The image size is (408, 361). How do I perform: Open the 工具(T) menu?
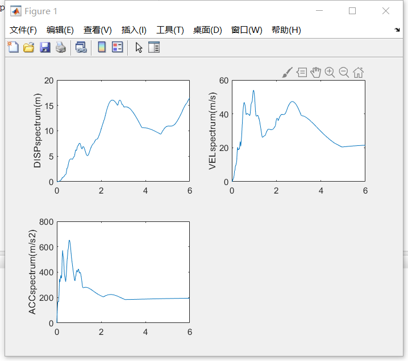tap(170, 30)
